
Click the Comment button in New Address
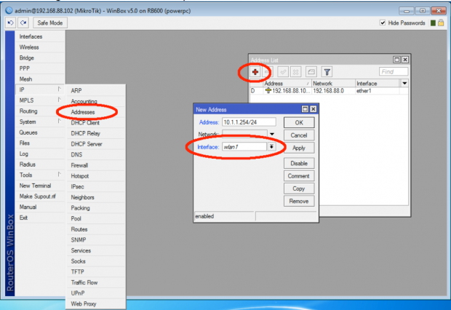[299, 176]
